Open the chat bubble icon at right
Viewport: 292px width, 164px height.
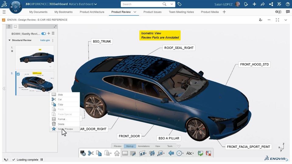pyautogui.click(x=288, y=12)
